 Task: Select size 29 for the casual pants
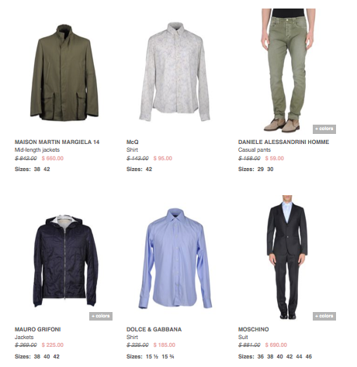click(261, 169)
